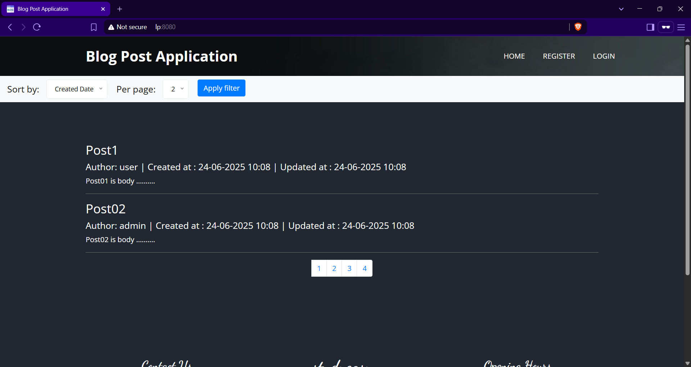Image resolution: width=691 pixels, height=367 pixels.
Task: Click the Post1 author line 'Author: user'
Action: [112, 167]
